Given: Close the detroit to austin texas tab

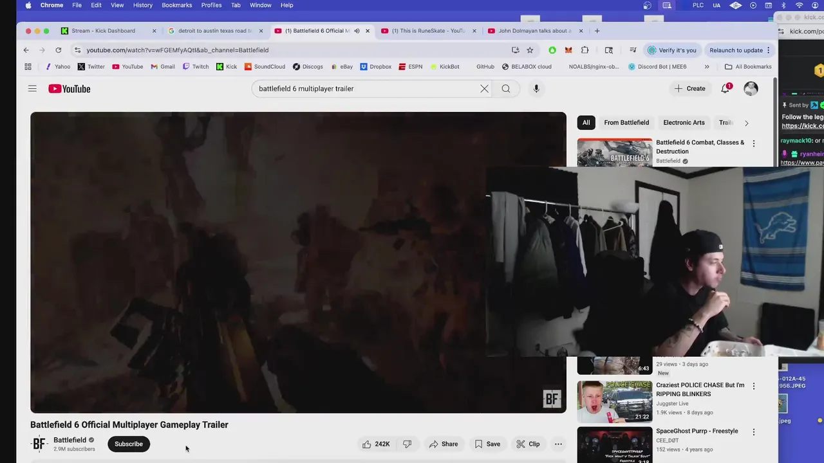Looking at the screenshot, I should 261,31.
